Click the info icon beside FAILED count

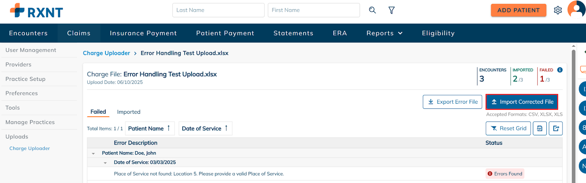[560, 70]
